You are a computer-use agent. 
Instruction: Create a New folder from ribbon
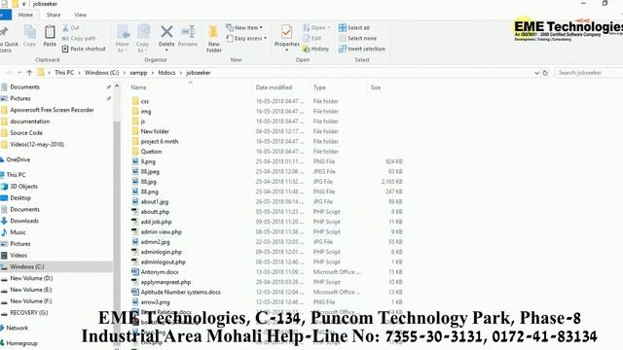pyautogui.click(x=214, y=39)
